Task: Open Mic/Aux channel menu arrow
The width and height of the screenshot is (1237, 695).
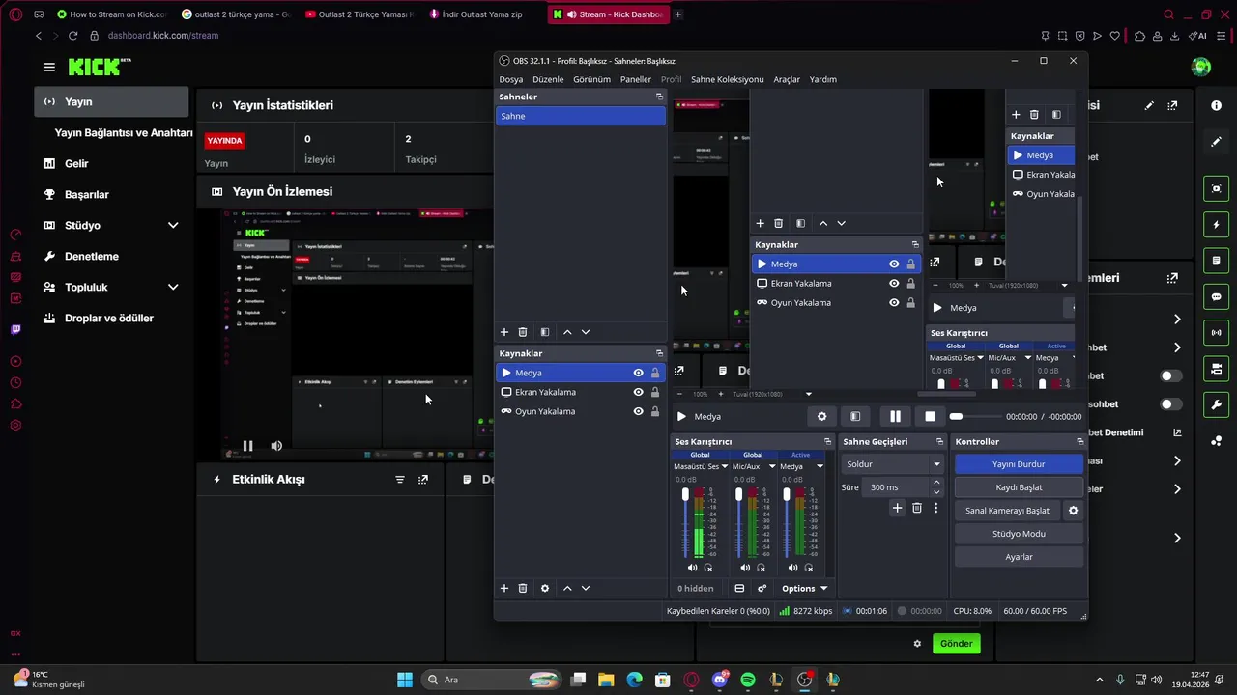Action: point(771,467)
